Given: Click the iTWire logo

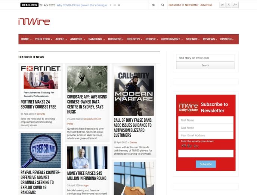Looking at the screenshot, I should pyautogui.click(x=34, y=22).
